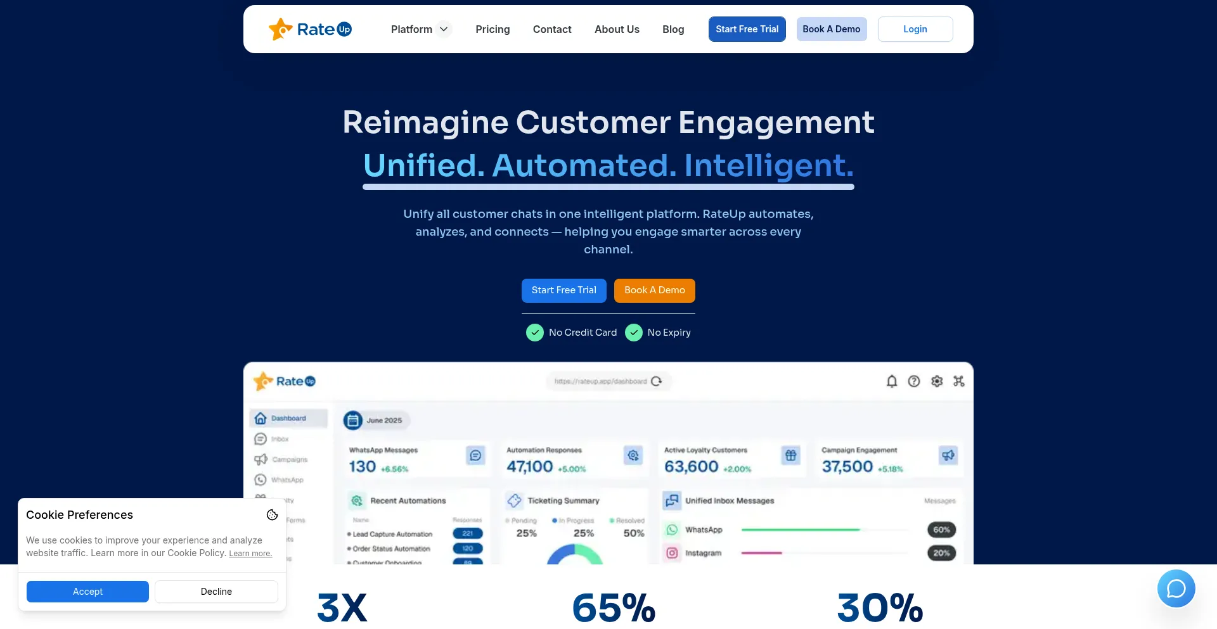
Task: Click the Instagram icon in Unified Inbox
Action: click(x=672, y=553)
